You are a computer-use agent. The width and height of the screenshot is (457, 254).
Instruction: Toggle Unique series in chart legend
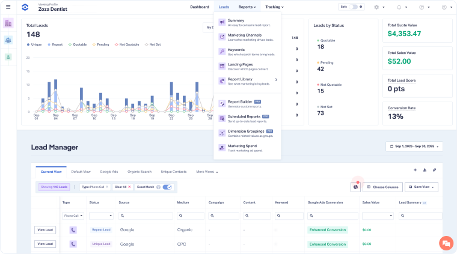(x=33, y=44)
